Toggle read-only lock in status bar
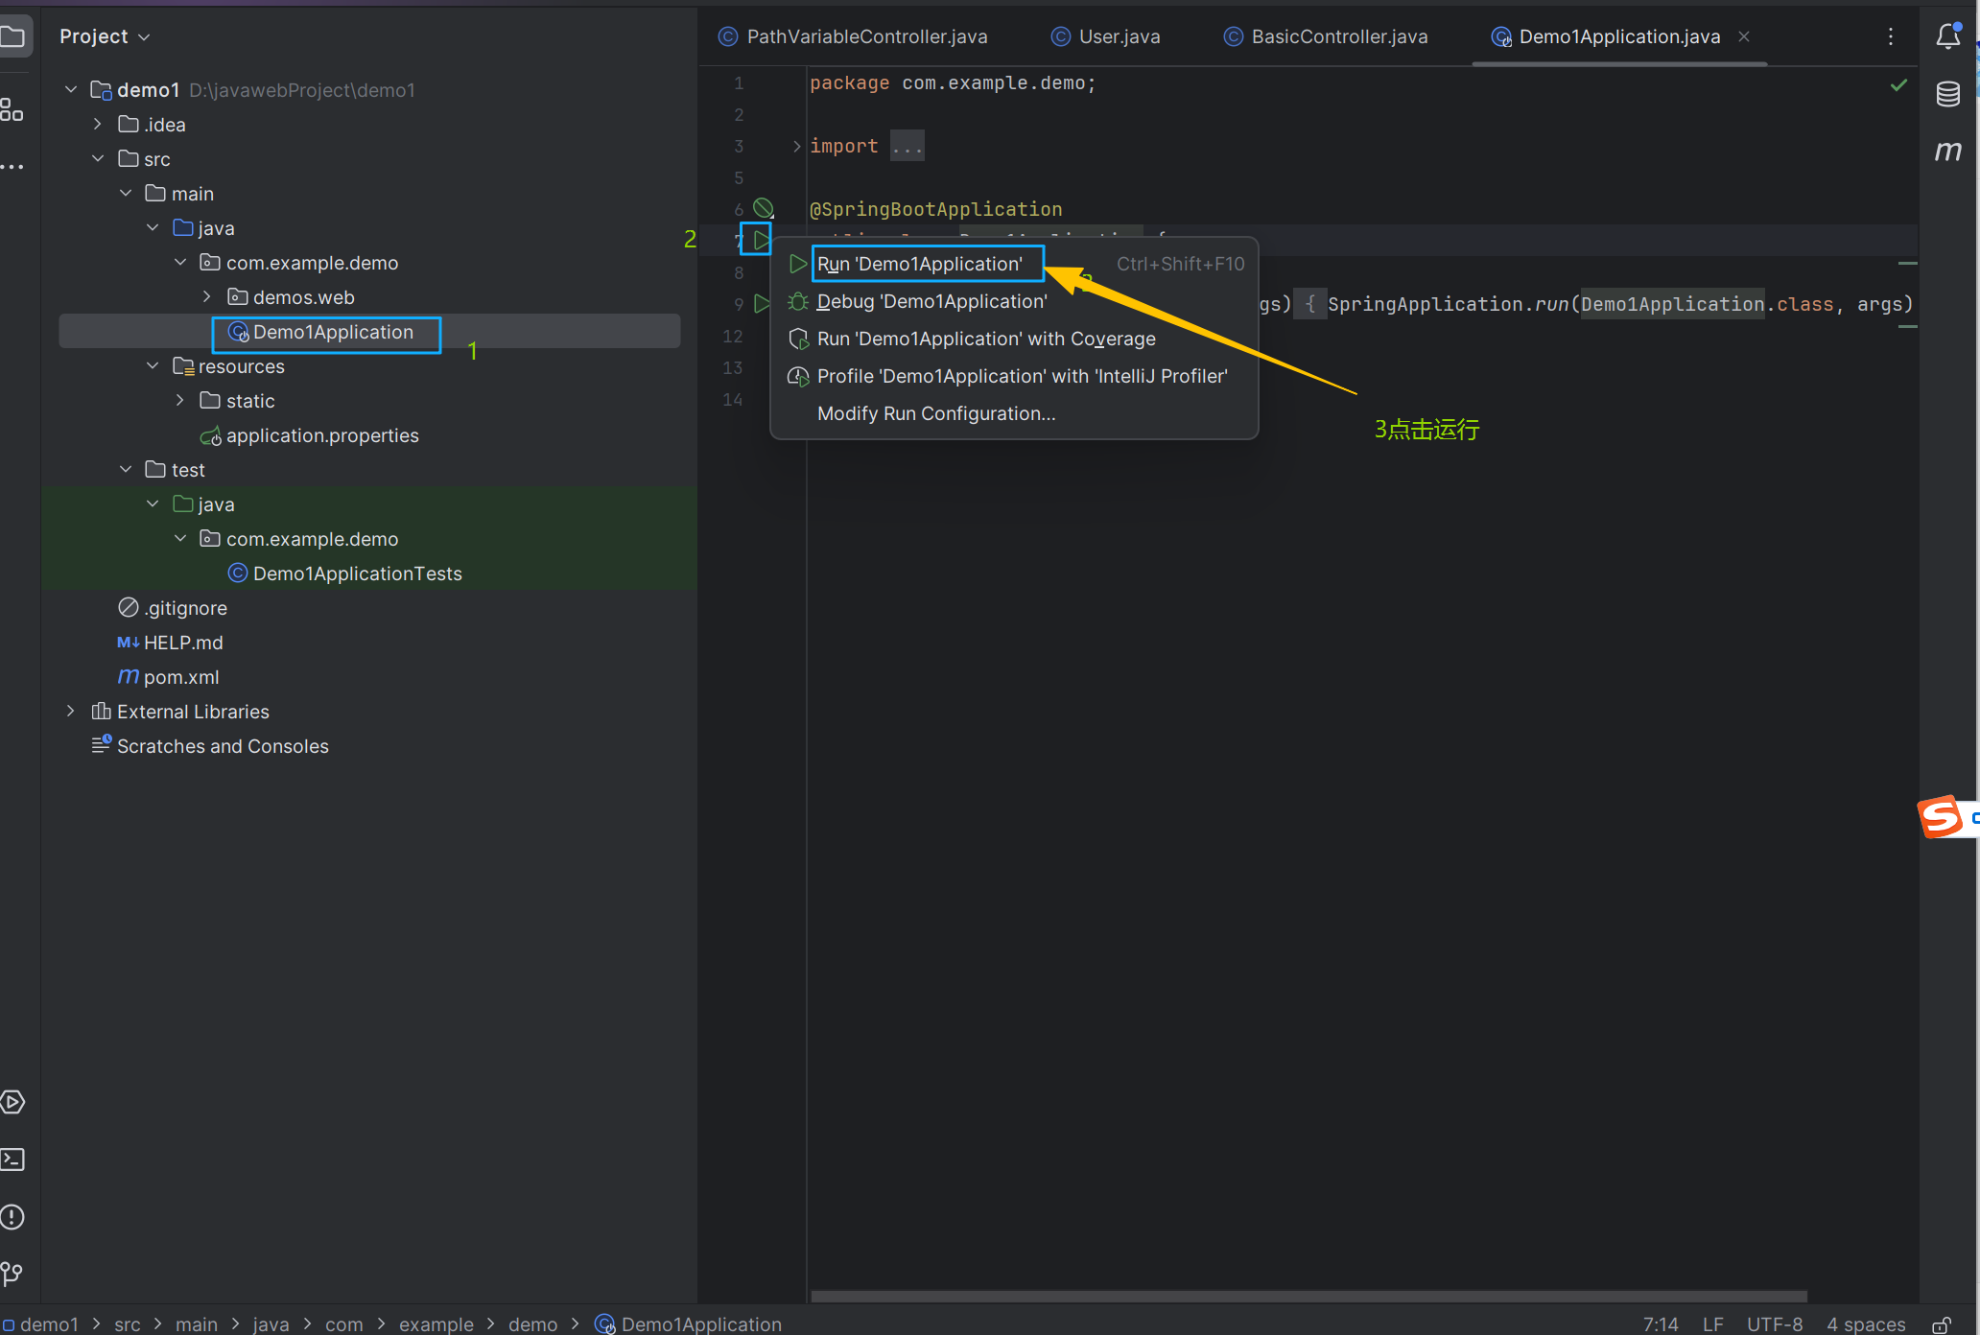Viewport: 1980px width, 1335px height. click(1941, 1324)
